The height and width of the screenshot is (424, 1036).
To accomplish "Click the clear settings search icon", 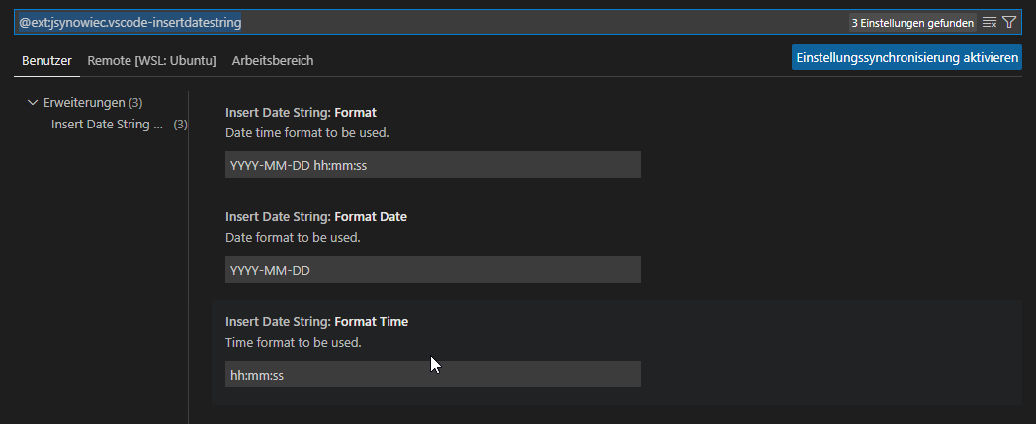I will point(990,22).
